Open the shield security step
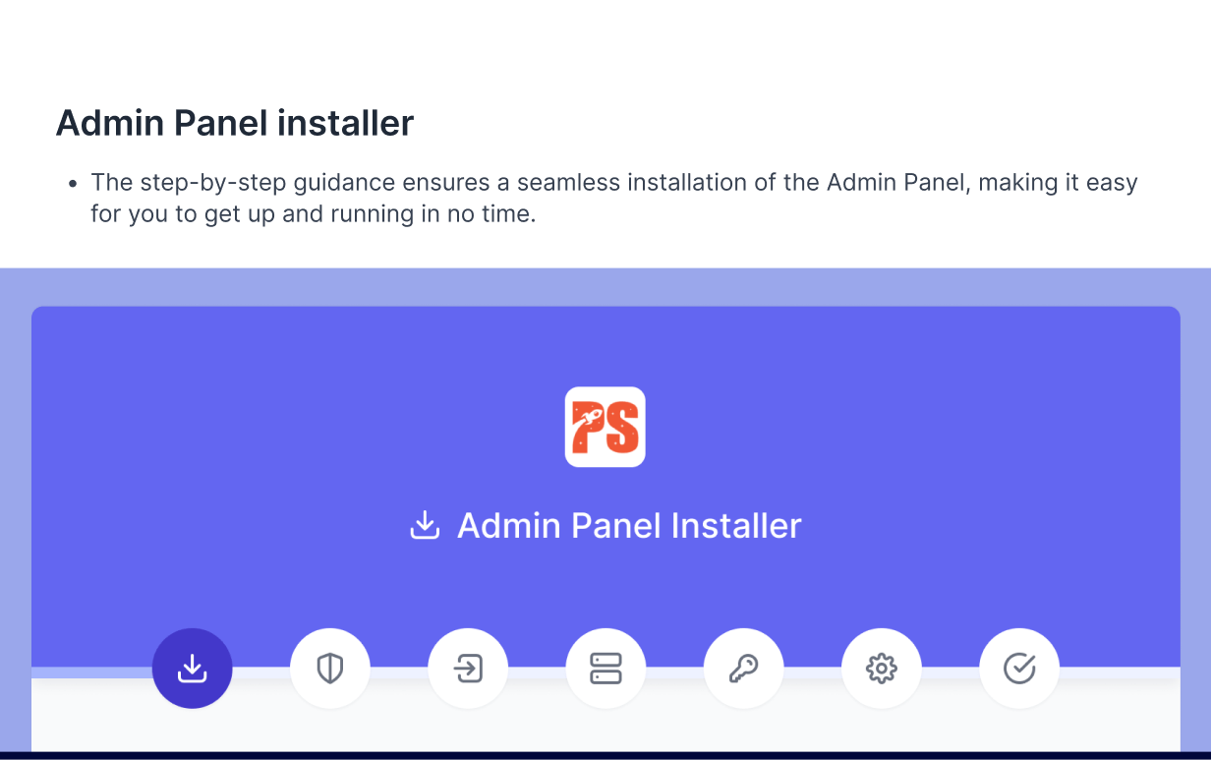The image size is (1211, 760). coord(330,669)
